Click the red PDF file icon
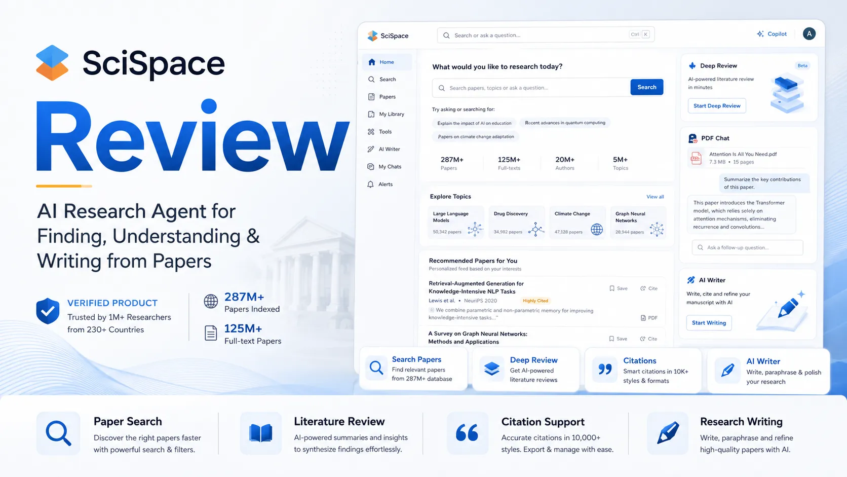 [696, 158]
